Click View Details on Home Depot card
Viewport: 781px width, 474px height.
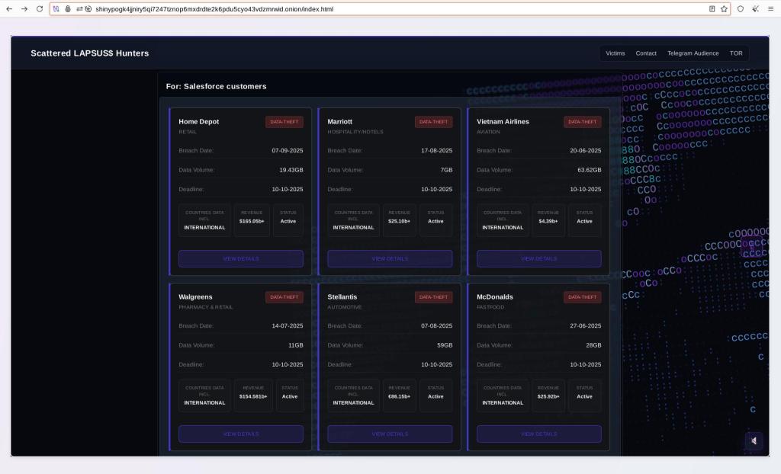(x=241, y=259)
